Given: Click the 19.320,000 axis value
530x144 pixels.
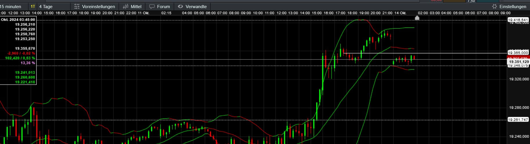Looking at the screenshot, I should point(519,79).
